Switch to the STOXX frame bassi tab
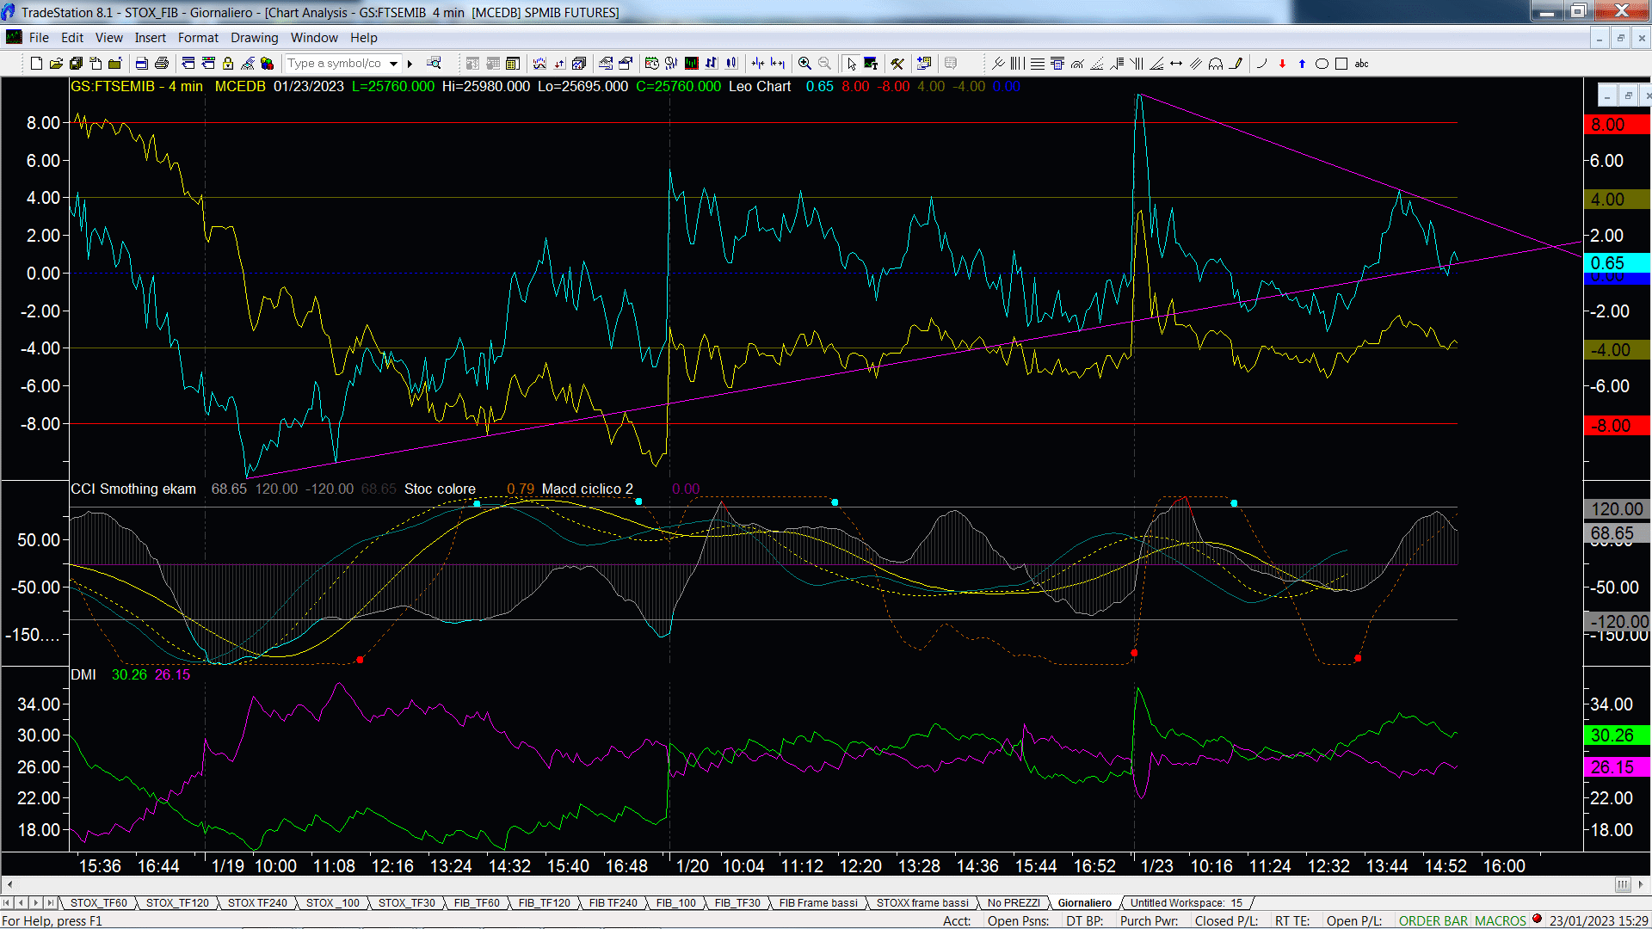This screenshot has width=1652, height=929. click(922, 902)
